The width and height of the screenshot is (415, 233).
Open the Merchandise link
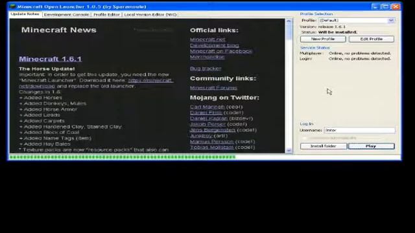point(207,57)
